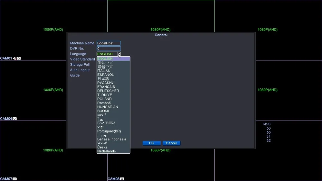The height and width of the screenshot is (181, 322).
Task: Click the Storage Full label
Action: click(x=80, y=65)
